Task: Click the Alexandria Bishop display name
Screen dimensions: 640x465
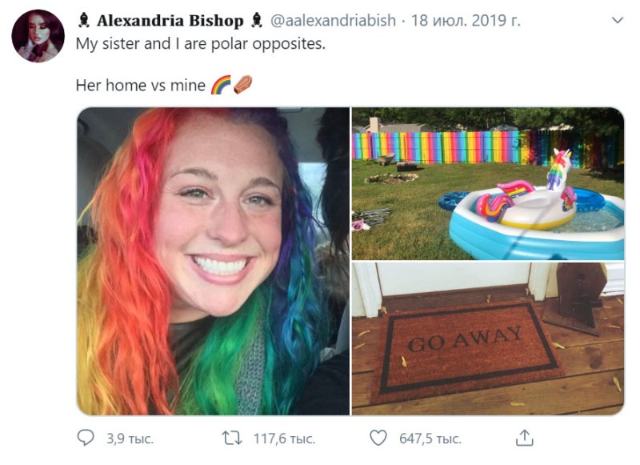Action: click(x=170, y=21)
